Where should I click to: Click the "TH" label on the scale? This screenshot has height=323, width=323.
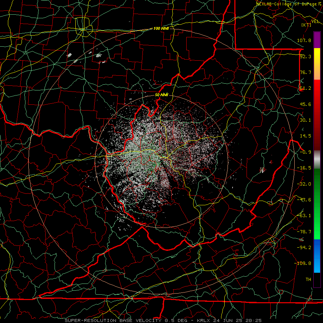(308, 279)
